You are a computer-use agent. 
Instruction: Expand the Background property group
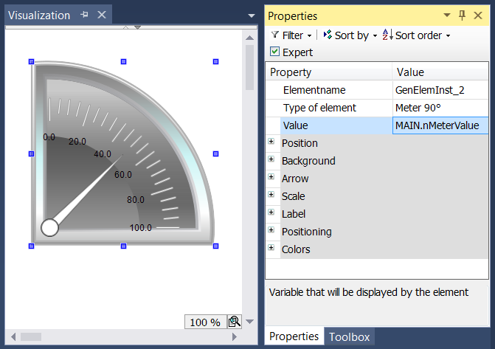271,159
